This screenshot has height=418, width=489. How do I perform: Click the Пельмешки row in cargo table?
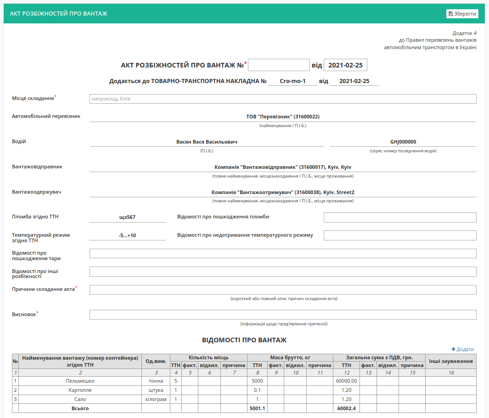click(x=244, y=381)
